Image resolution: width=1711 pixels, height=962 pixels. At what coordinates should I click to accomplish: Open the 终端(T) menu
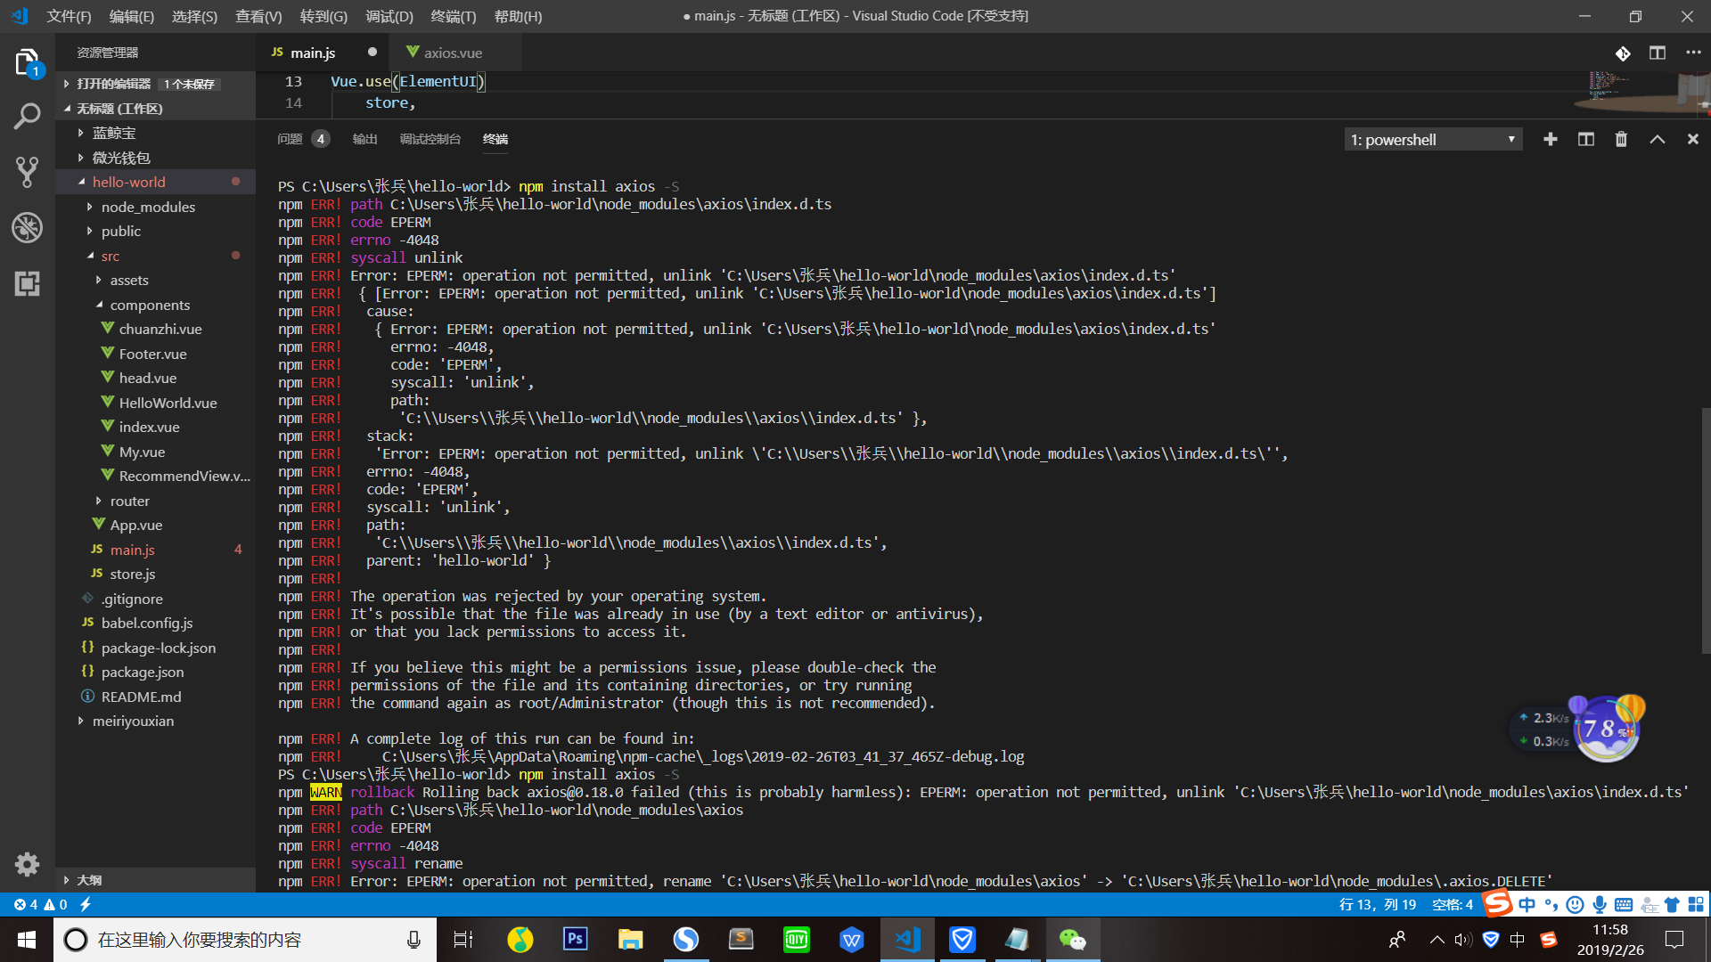click(x=453, y=16)
